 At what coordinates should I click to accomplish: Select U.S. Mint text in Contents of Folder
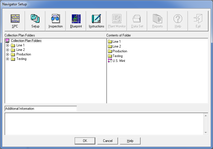[x=119, y=61]
